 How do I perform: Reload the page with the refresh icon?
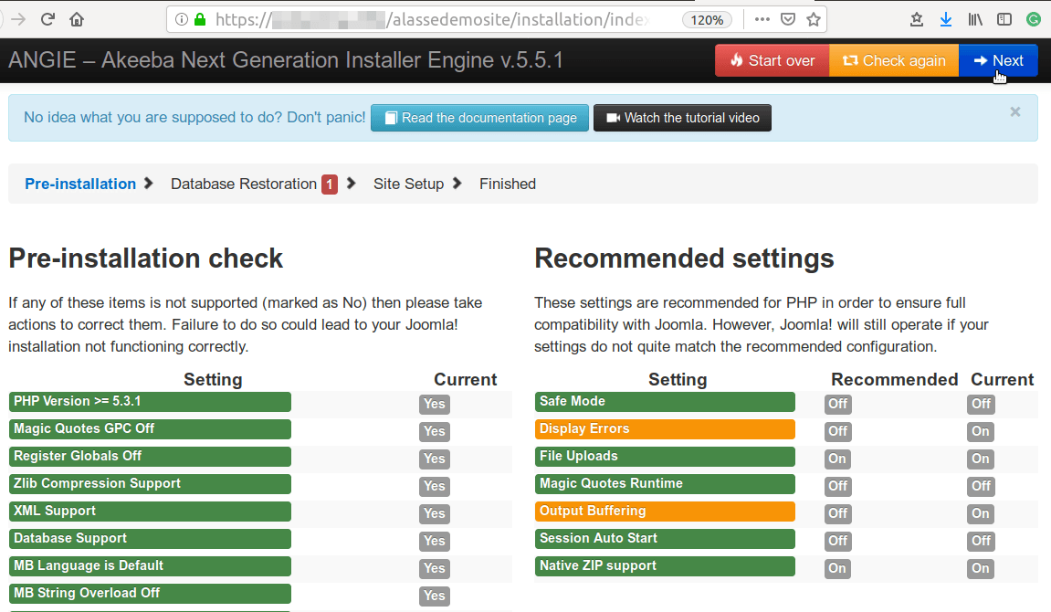pos(47,19)
